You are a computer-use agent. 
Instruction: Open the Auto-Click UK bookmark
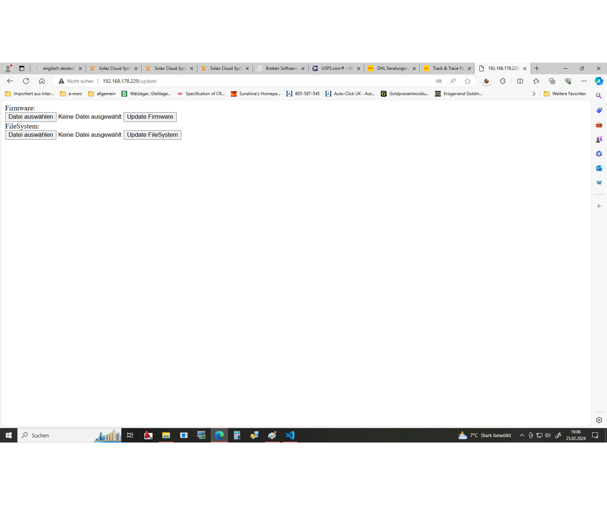coord(350,94)
